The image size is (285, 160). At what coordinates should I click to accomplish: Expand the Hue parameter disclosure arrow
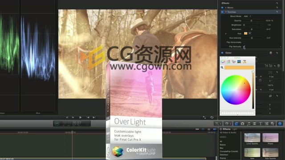click(226, 34)
